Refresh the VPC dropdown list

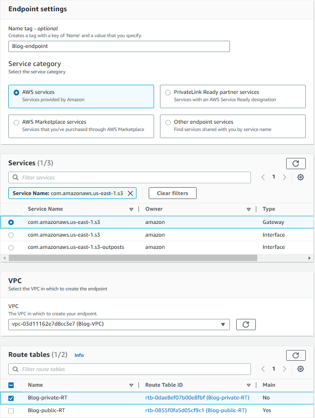(246, 324)
